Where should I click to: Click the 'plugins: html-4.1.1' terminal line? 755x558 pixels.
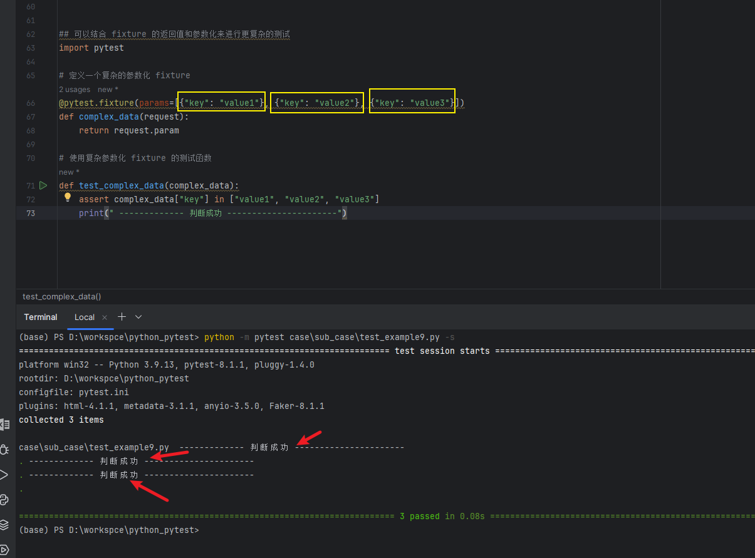172,406
